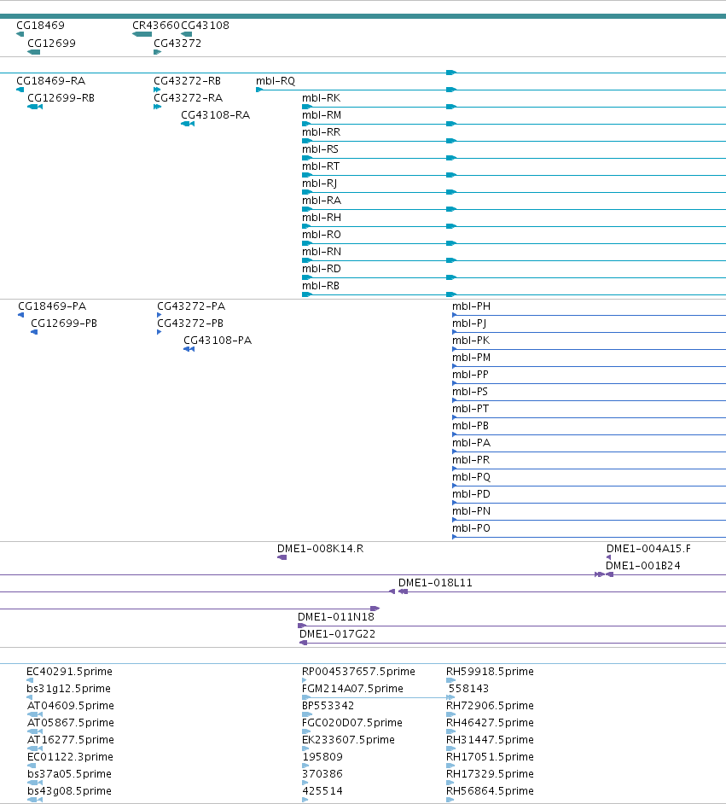Click EST label EC40291.5prime
This screenshot has width=726, height=804.
[x=69, y=671]
